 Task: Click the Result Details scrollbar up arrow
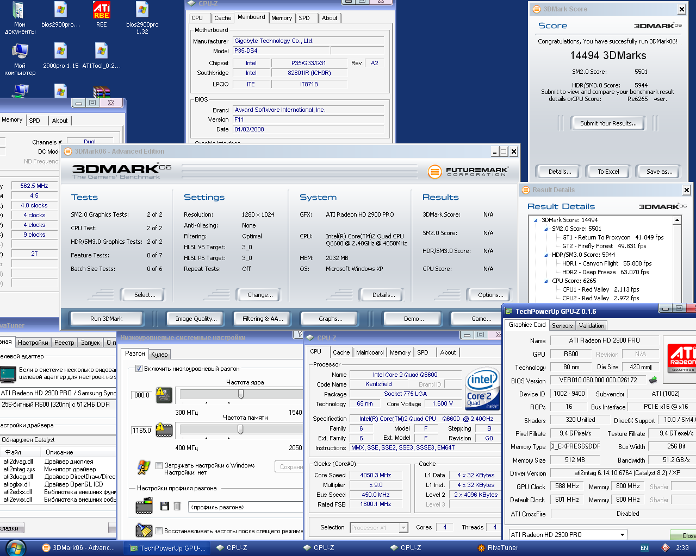coord(677,220)
